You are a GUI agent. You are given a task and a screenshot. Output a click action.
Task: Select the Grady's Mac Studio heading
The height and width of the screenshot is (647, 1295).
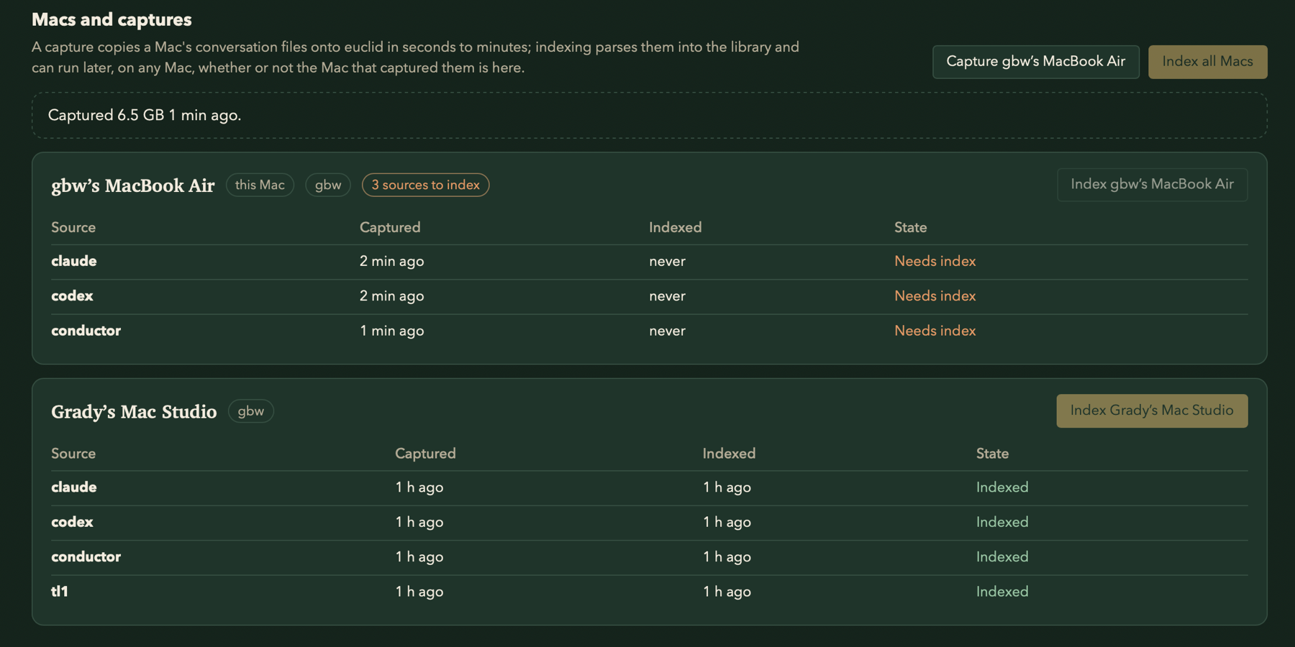(134, 412)
